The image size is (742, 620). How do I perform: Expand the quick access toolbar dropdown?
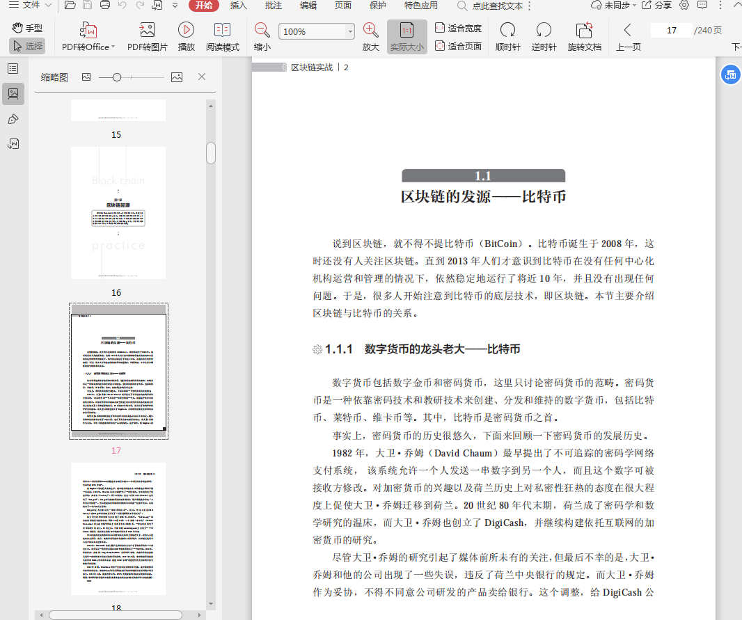(175, 5)
